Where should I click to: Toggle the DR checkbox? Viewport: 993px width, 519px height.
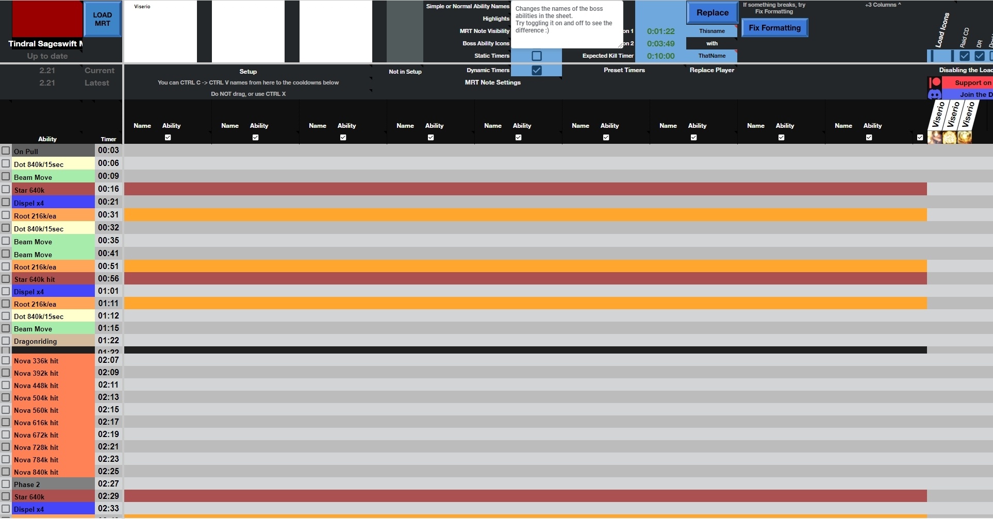[x=980, y=56]
